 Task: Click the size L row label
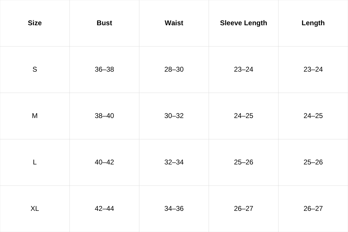[x=35, y=162]
